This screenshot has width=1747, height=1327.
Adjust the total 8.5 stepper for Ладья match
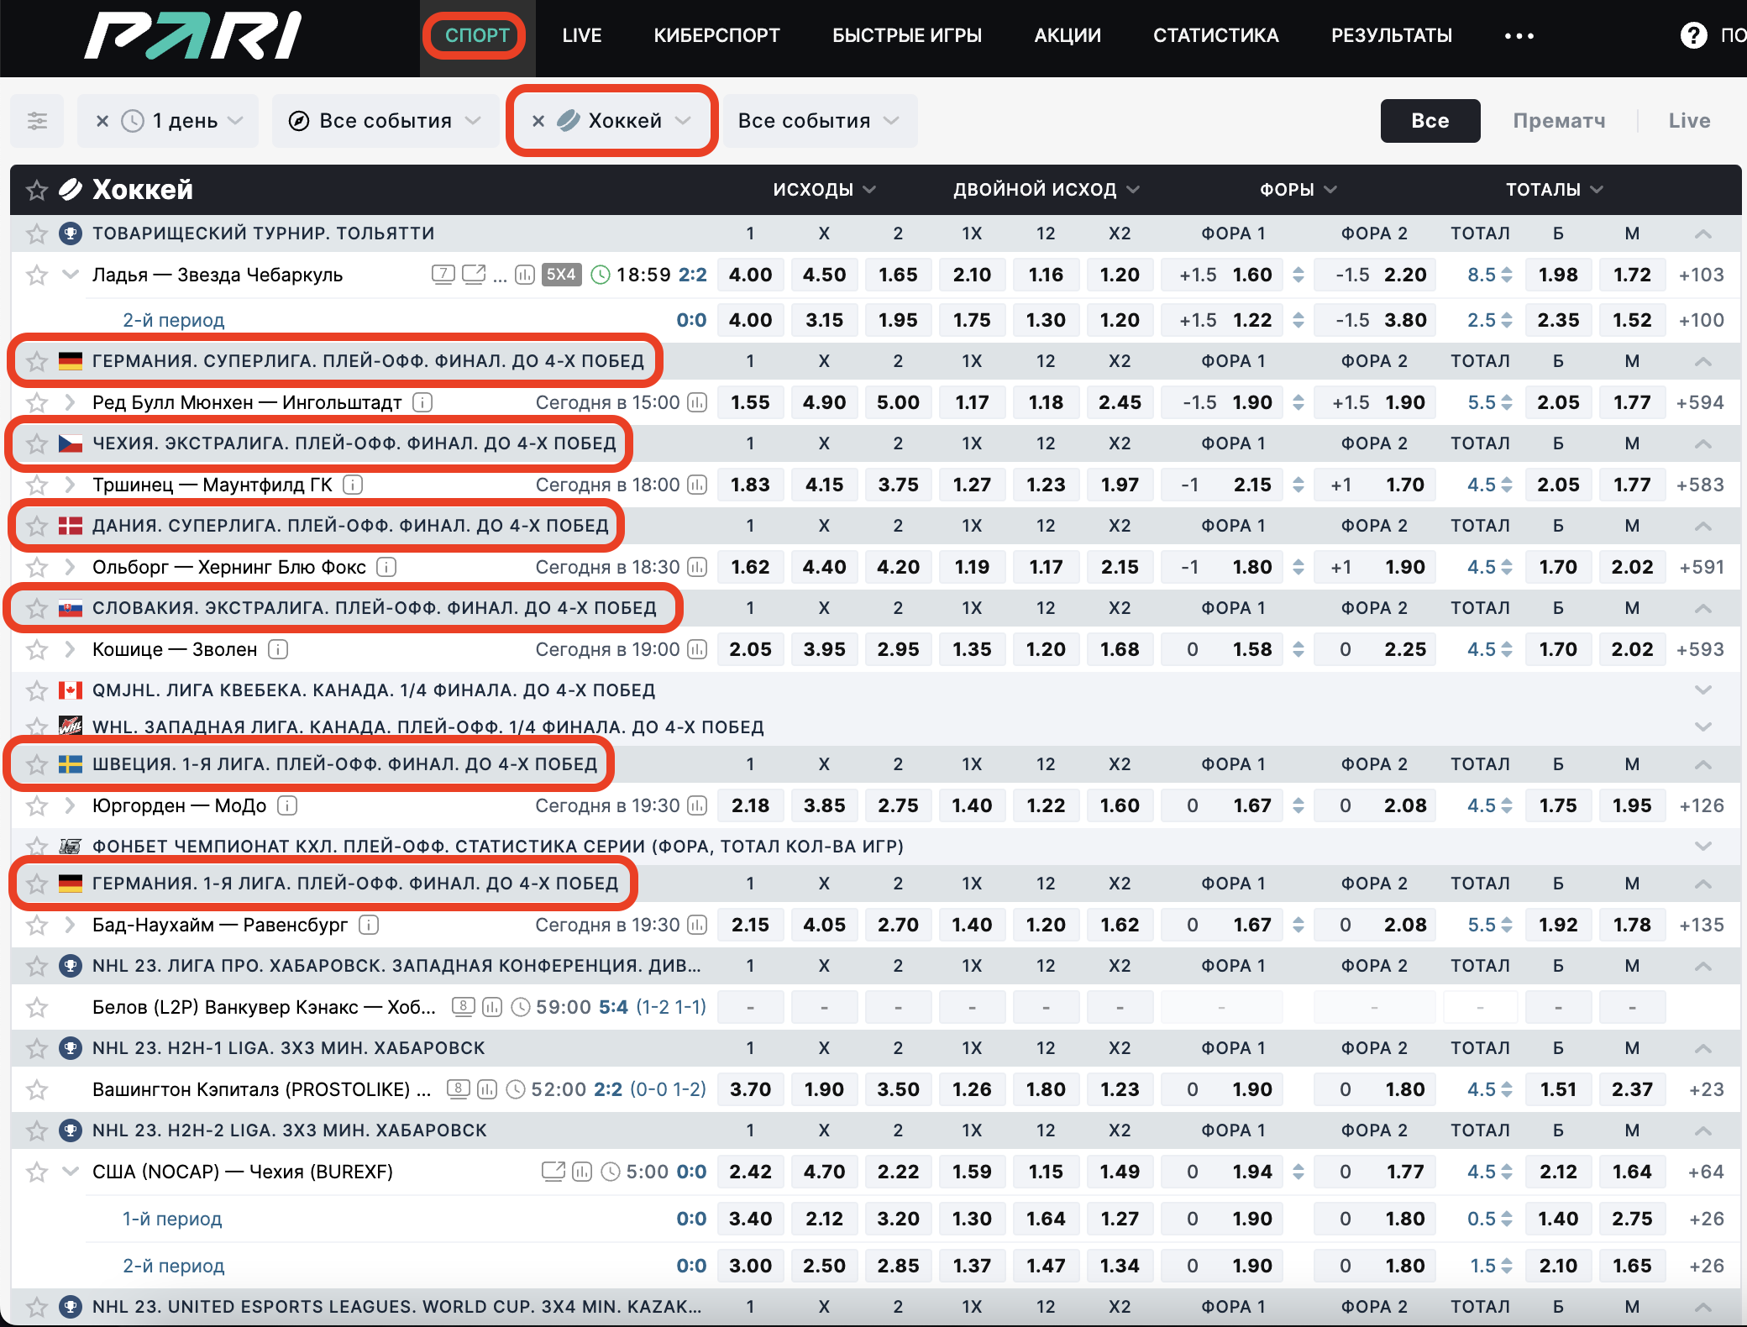(x=1507, y=275)
